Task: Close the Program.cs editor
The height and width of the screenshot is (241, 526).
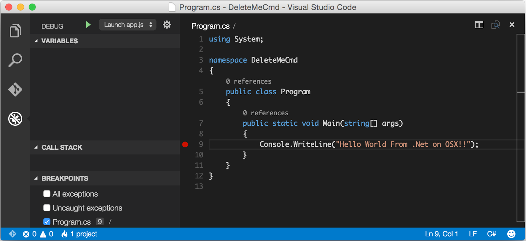Action: pos(512,25)
